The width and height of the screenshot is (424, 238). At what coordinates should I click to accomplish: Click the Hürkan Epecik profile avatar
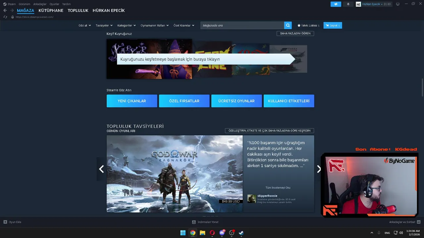pyautogui.click(x=358, y=4)
